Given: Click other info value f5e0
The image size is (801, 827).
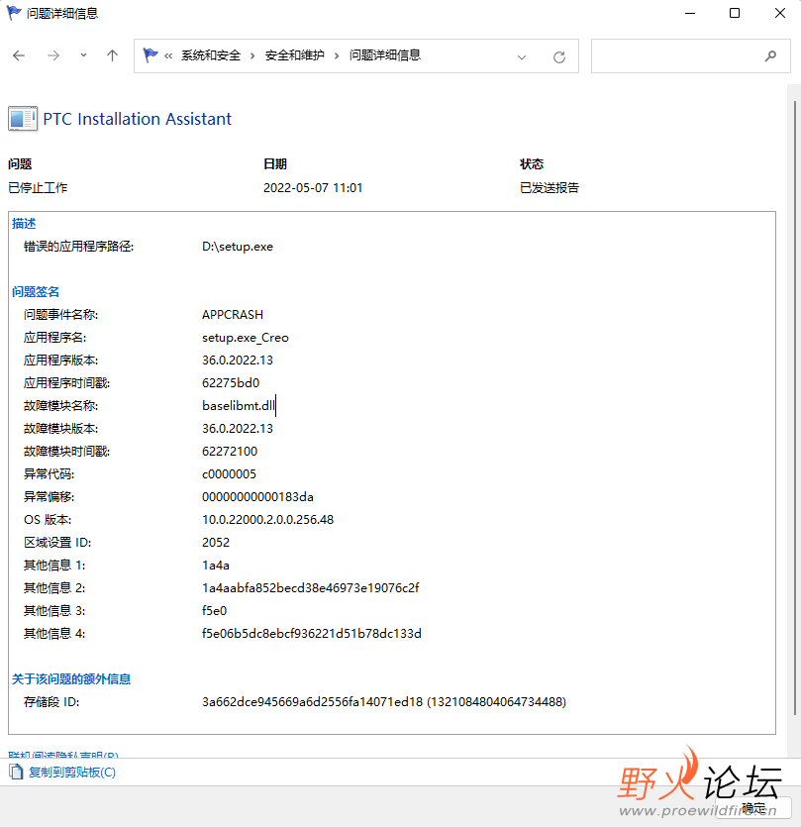Looking at the screenshot, I should tap(214, 611).
